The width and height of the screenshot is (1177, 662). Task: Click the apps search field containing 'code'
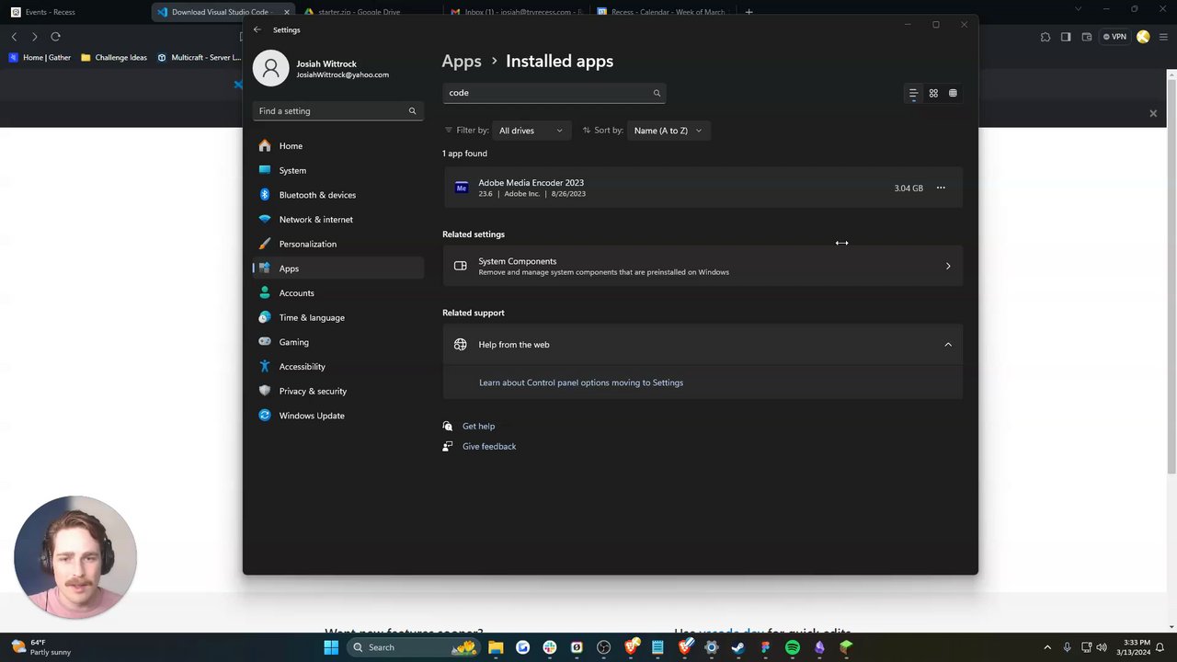pyautogui.click(x=554, y=93)
